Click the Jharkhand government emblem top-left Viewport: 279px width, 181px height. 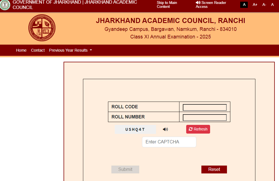(5, 5)
